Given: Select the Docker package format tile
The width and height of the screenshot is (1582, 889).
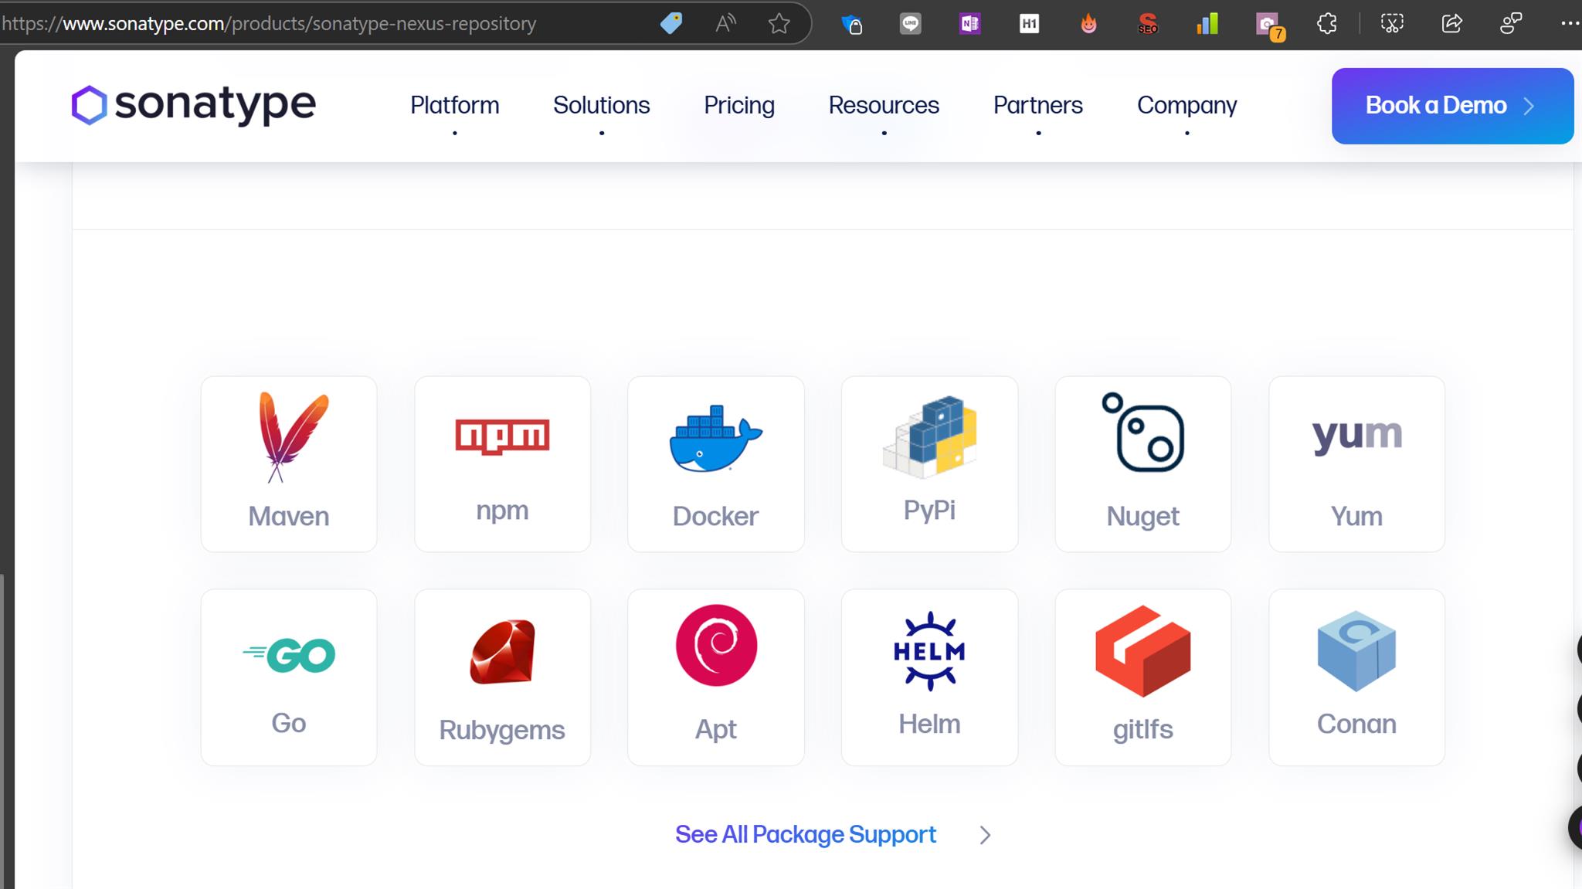Looking at the screenshot, I should (x=715, y=463).
